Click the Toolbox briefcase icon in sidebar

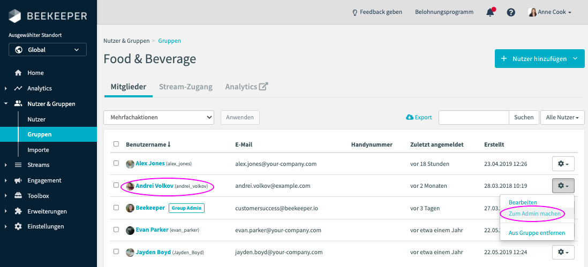coord(18,196)
